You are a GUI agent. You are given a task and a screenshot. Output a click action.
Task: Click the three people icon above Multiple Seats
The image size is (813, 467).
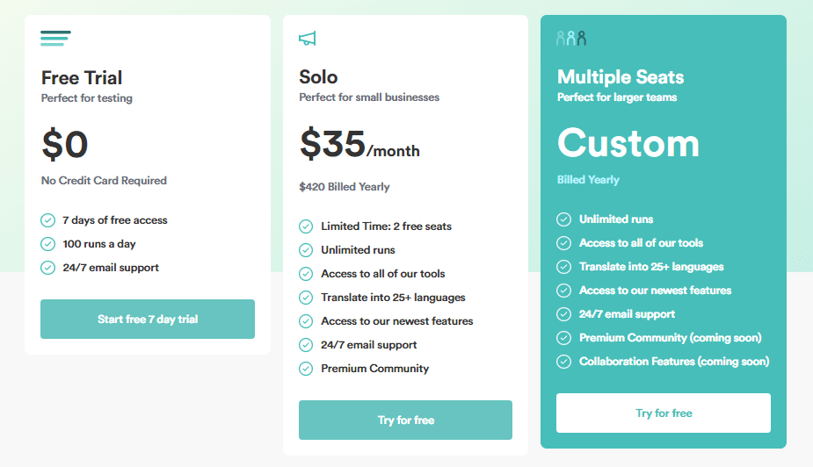coord(571,39)
